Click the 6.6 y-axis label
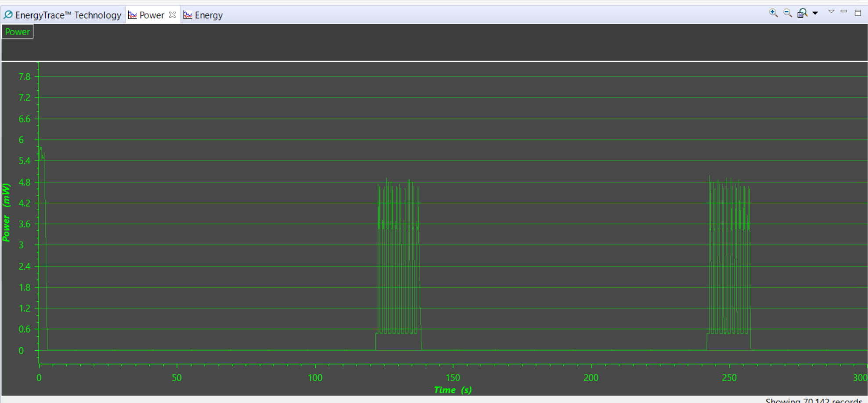 pos(25,119)
